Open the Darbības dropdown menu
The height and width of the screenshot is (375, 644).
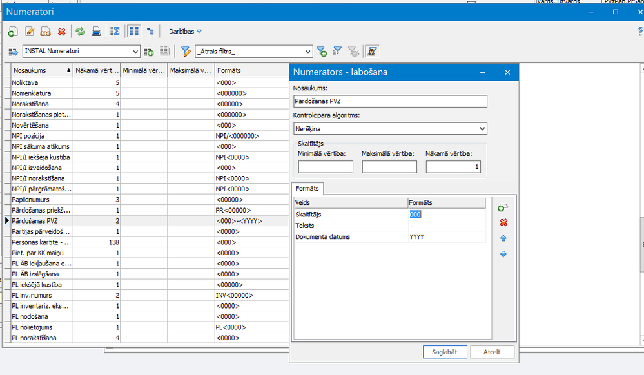[x=185, y=32]
